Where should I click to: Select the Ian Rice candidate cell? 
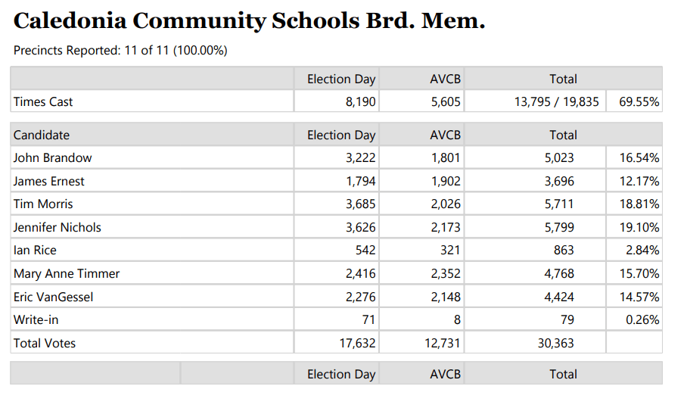[x=35, y=251]
